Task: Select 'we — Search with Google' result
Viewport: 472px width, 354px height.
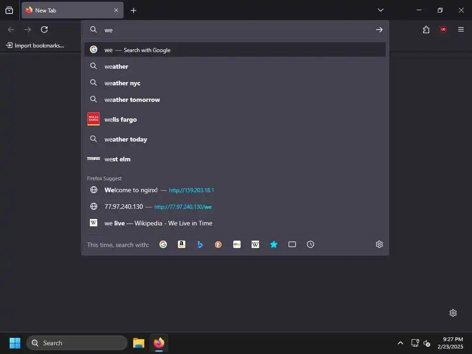Action: tap(235, 50)
